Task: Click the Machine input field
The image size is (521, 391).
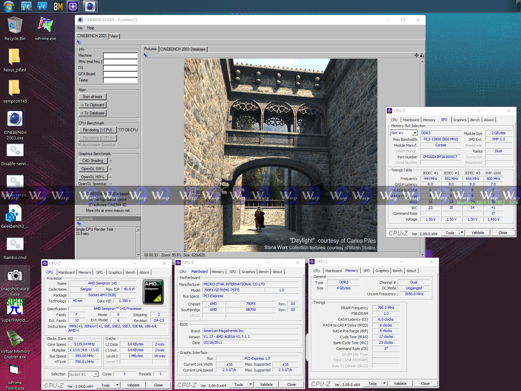Action: pyautogui.click(x=120, y=55)
